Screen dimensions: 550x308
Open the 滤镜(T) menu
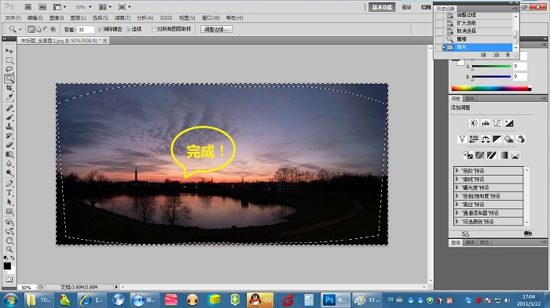(x=123, y=18)
